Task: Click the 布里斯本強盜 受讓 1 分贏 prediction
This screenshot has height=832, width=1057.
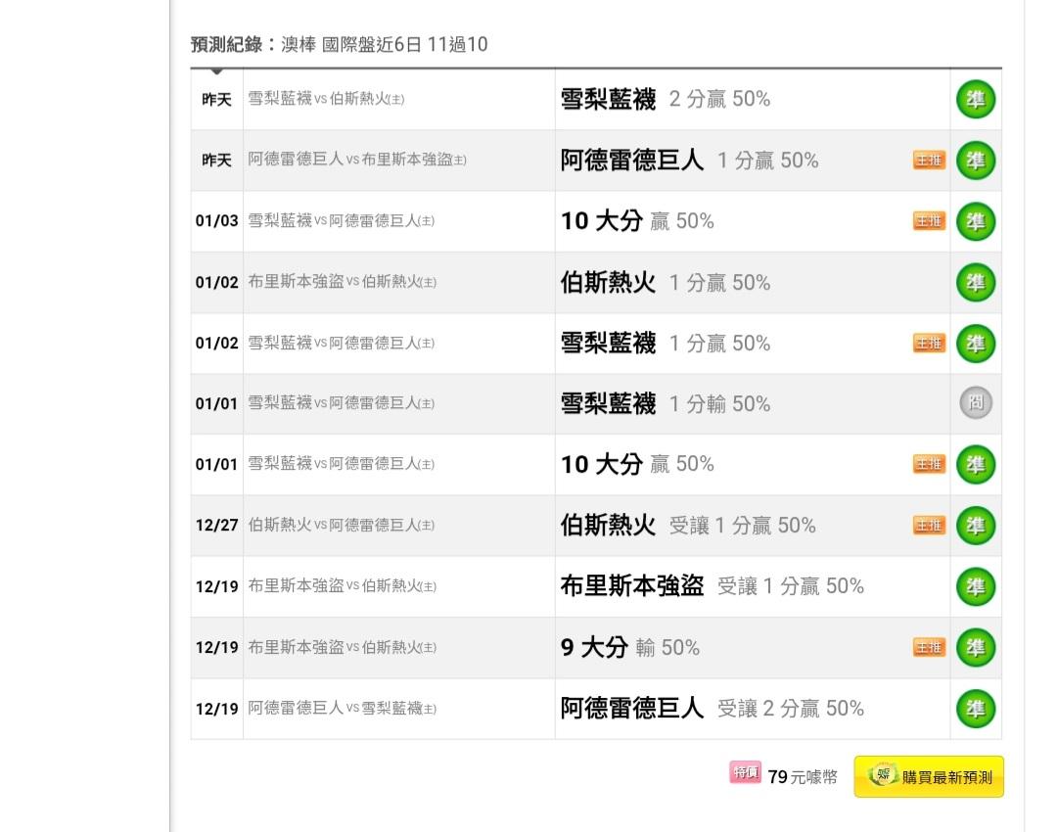Action: point(712,586)
